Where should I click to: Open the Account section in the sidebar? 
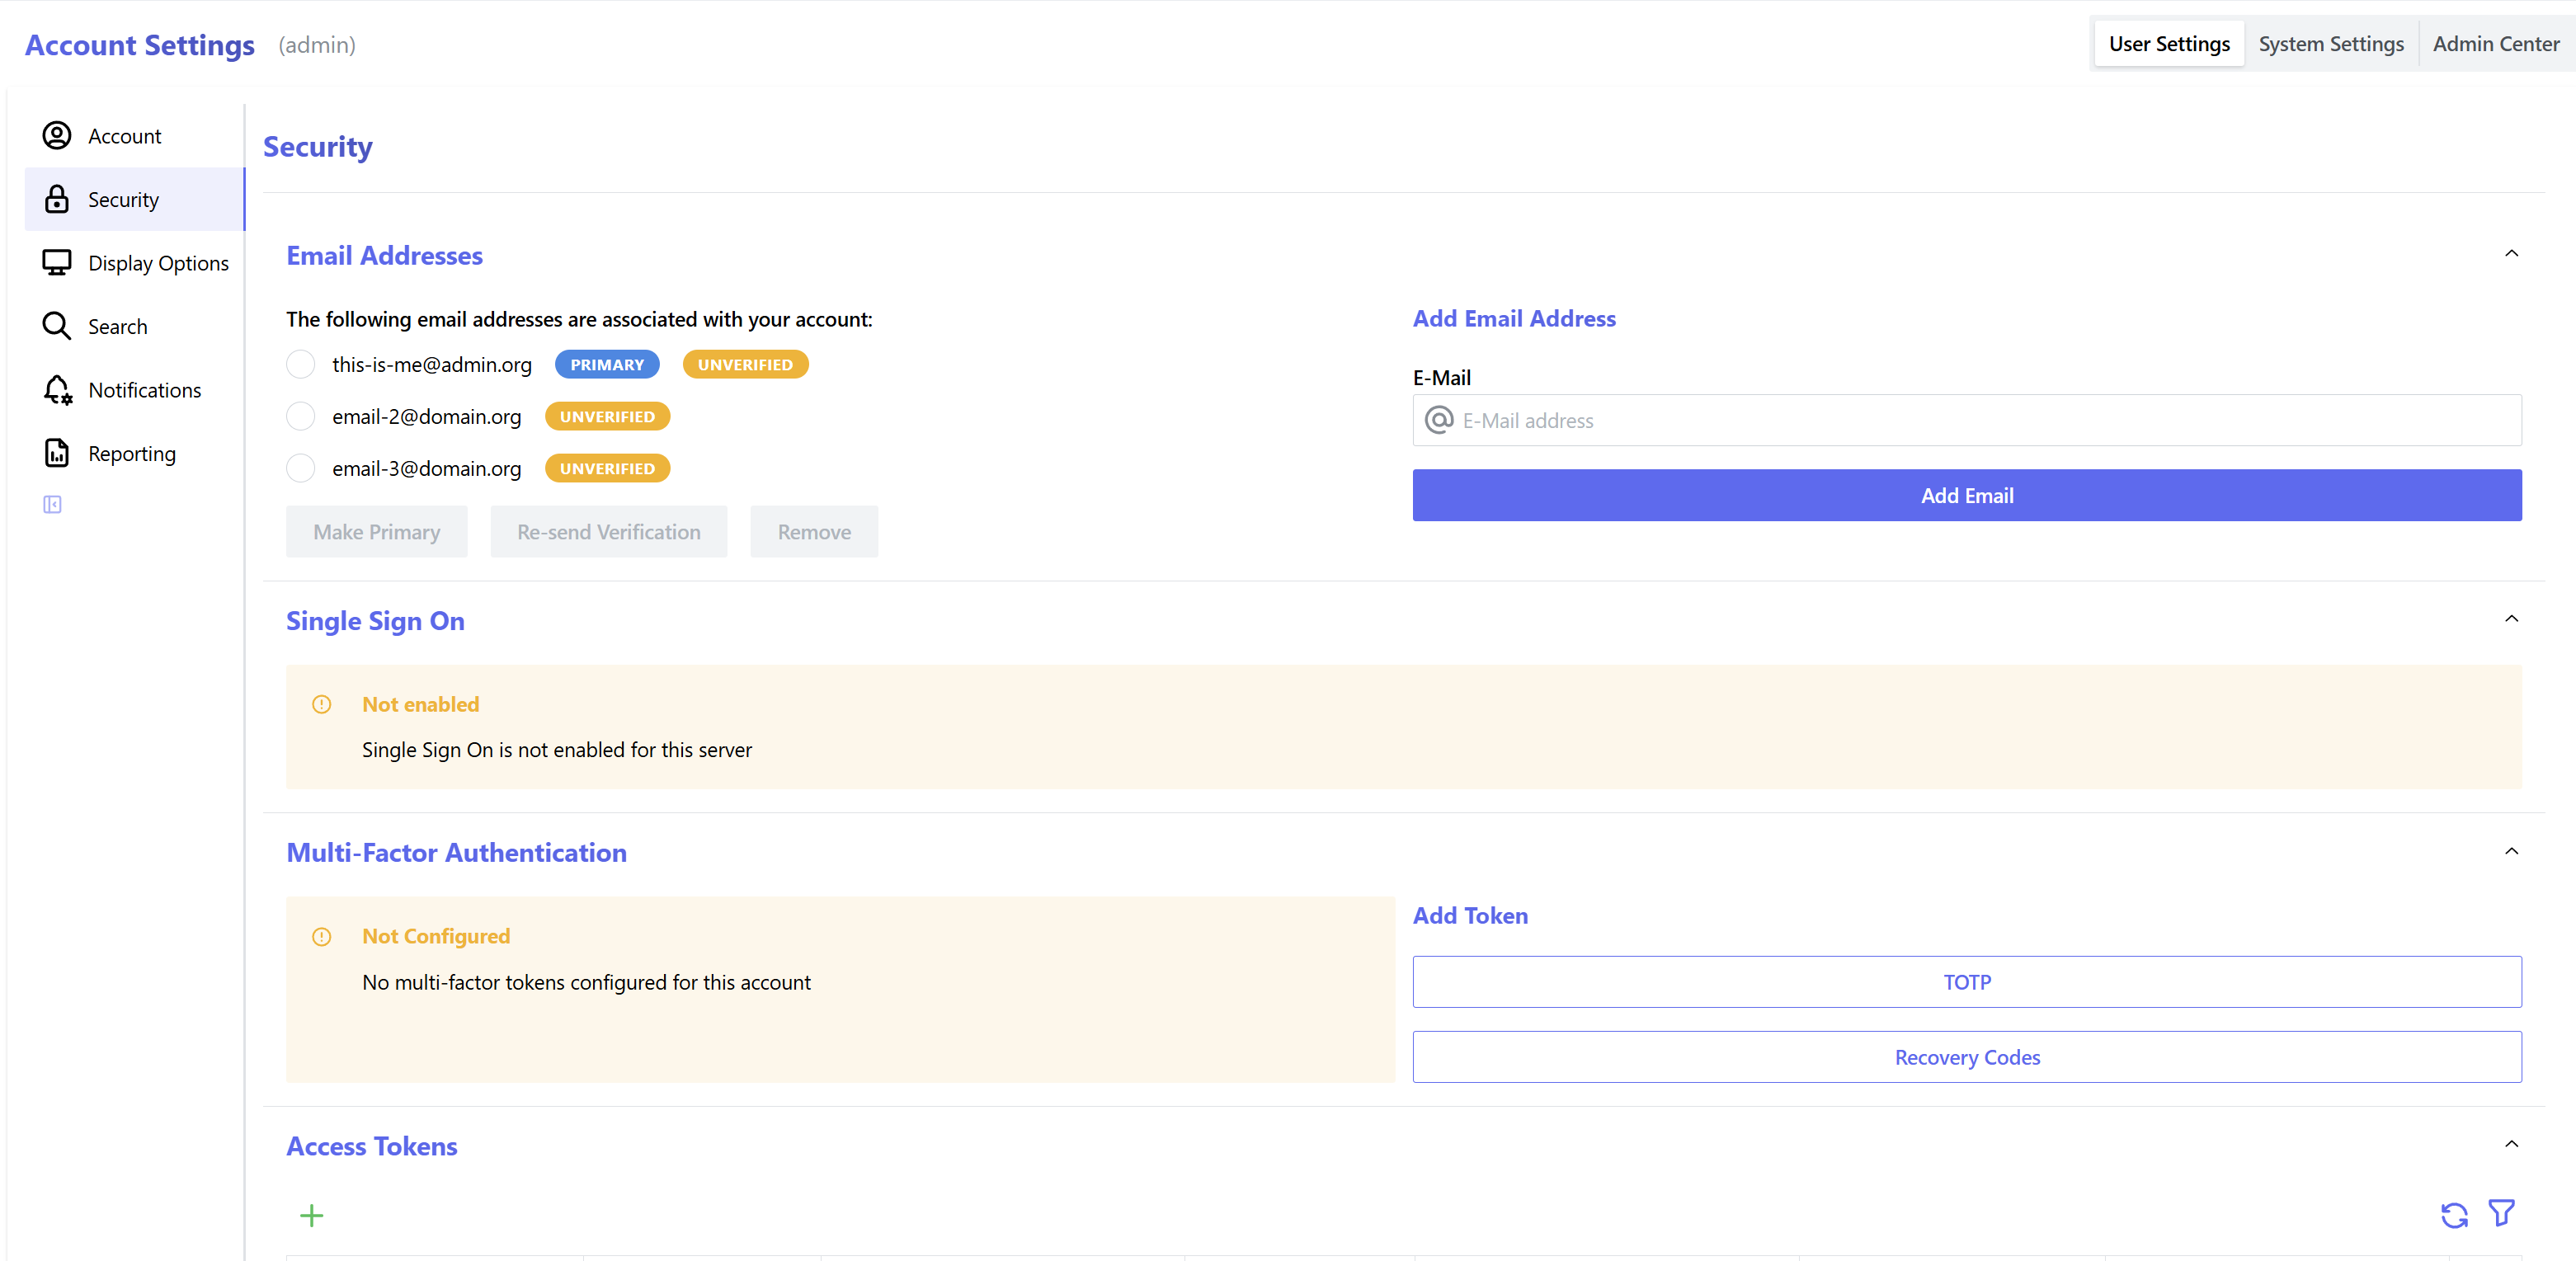tap(57, 136)
